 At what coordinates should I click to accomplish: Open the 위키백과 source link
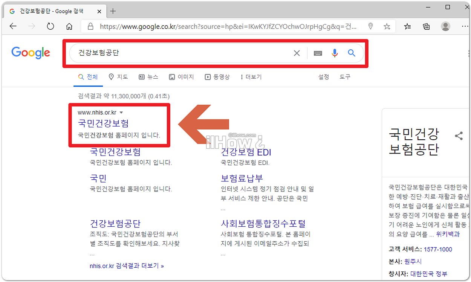(x=448, y=234)
